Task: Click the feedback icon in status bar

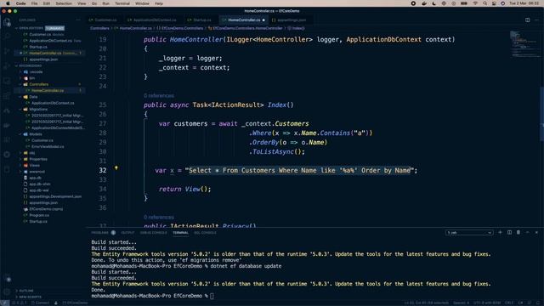Action: [x=530, y=303]
